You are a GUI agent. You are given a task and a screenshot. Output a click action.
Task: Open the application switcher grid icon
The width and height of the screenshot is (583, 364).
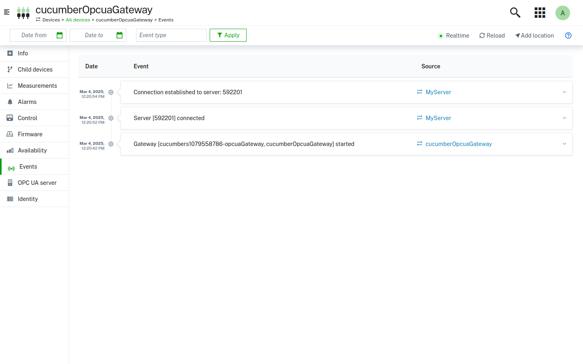tap(540, 13)
